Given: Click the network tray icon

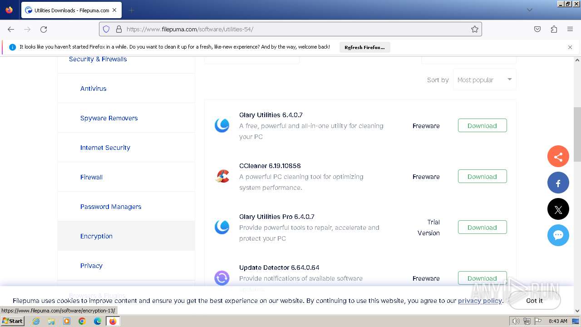Looking at the screenshot, I should click(x=527, y=321).
